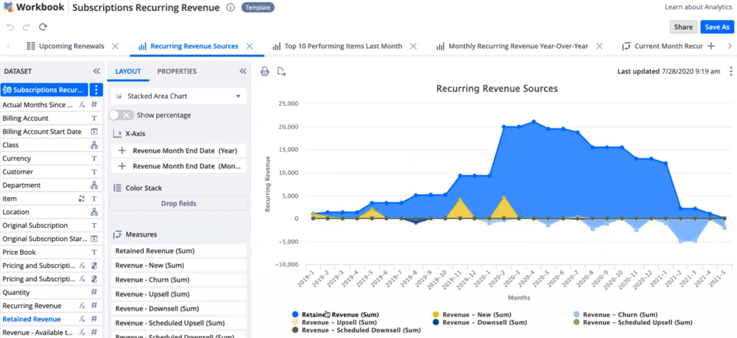The image size is (737, 338).
Task: Click the Save As button
Action: tap(716, 27)
